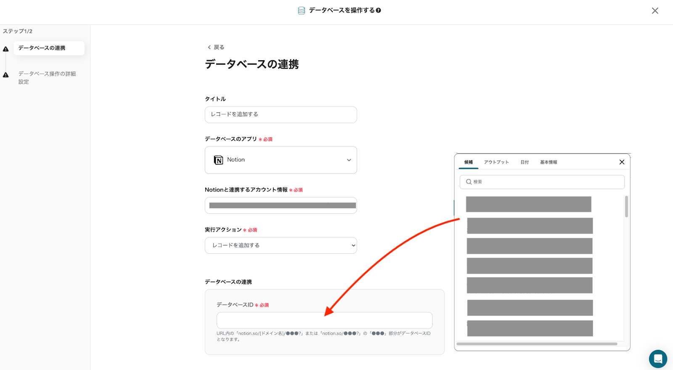Click warning icon beside データベースの連携 step
This screenshot has width=673, height=370.
pyautogui.click(x=6, y=49)
